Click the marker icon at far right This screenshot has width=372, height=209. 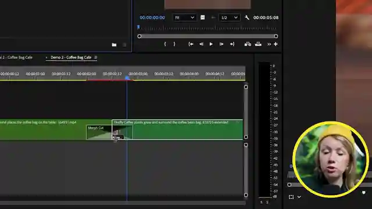(364, 193)
